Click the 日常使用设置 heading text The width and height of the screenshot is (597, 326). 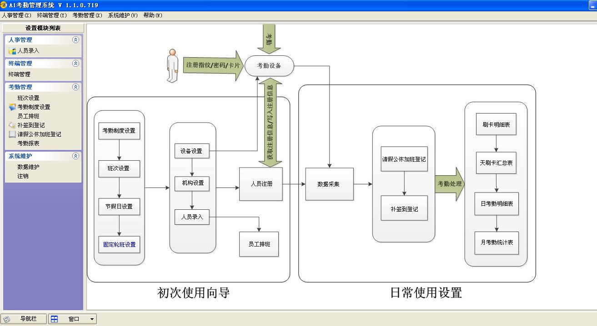(x=426, y=293)
